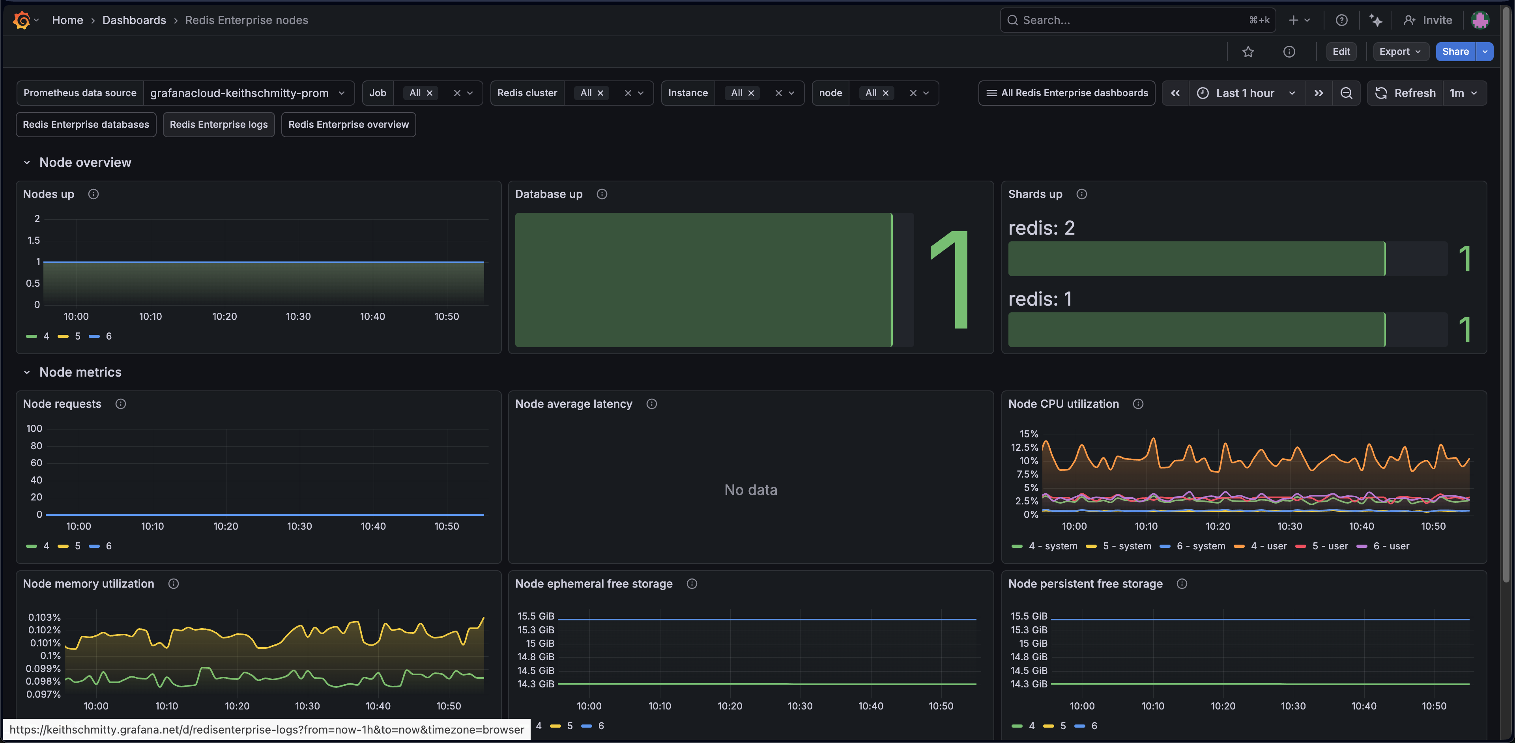The width and height of the screenshot is (1515, 743).
Task: Open the Instance variable dropdown
Action: pos(791,93)
